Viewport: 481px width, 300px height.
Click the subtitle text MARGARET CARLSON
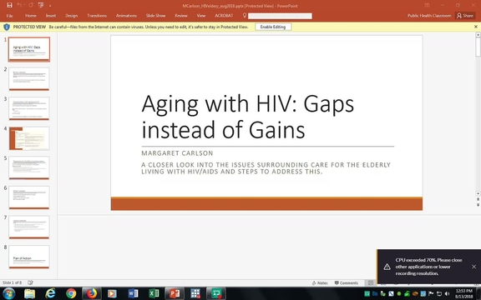click(177, 153)
